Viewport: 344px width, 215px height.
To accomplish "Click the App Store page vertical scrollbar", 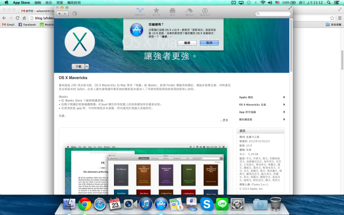I will pos(291,45).
